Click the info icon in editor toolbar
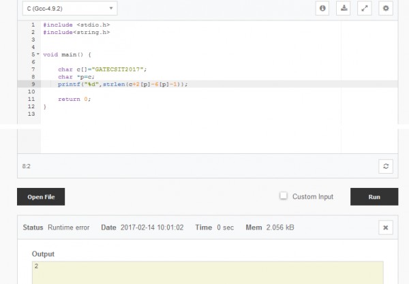The height and width of the screenshot is (284, 409). click(322, 8)
